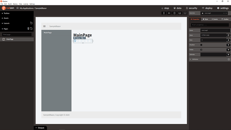231x130 pixels.
Task: Go to My Applications / SampleBlazor breadcrumb
Action: (x=33, y=8)
